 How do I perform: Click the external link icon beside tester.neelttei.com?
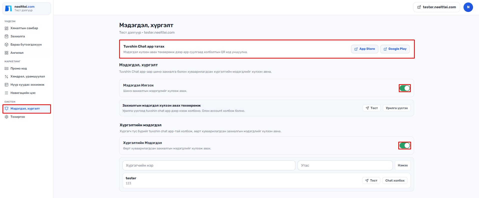tap(419, 7)
